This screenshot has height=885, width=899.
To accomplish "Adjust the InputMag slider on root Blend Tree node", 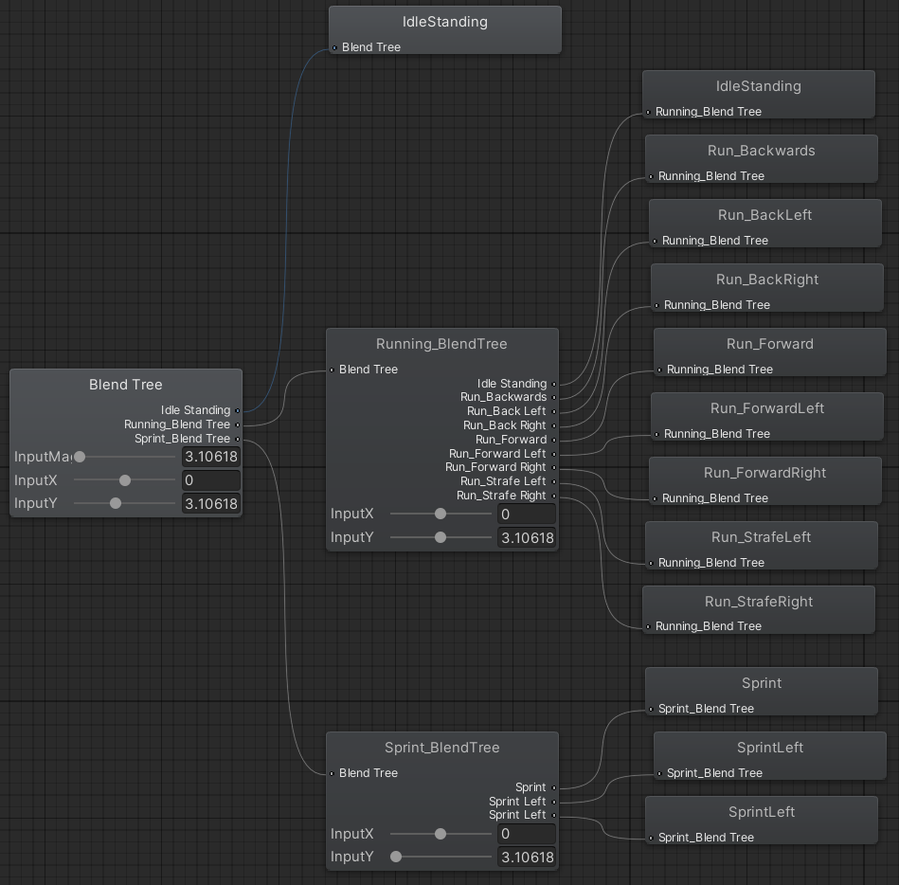I will (x=80, y=457).
